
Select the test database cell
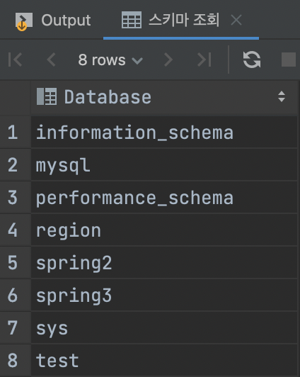(164, 360)
